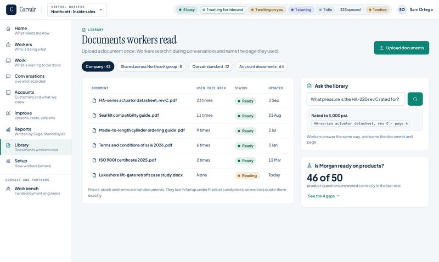439x262 pixels.
Task: Switch to Account documents 64 tab
Action: tap(262, 66)
